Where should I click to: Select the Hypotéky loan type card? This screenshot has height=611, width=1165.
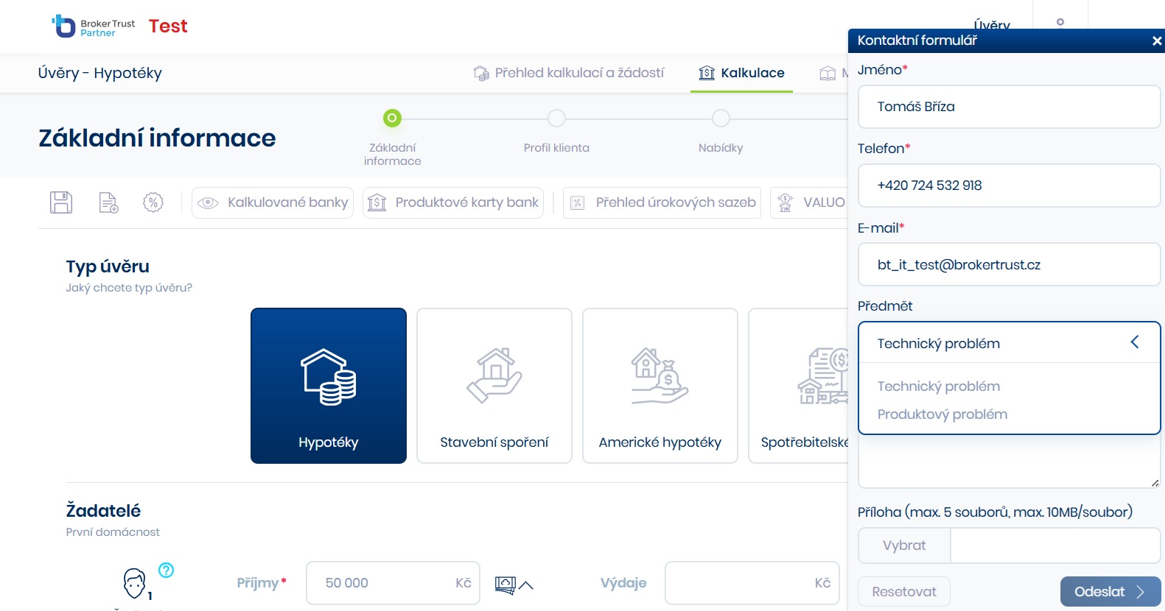pyautogui.click(x=329, y=386)
